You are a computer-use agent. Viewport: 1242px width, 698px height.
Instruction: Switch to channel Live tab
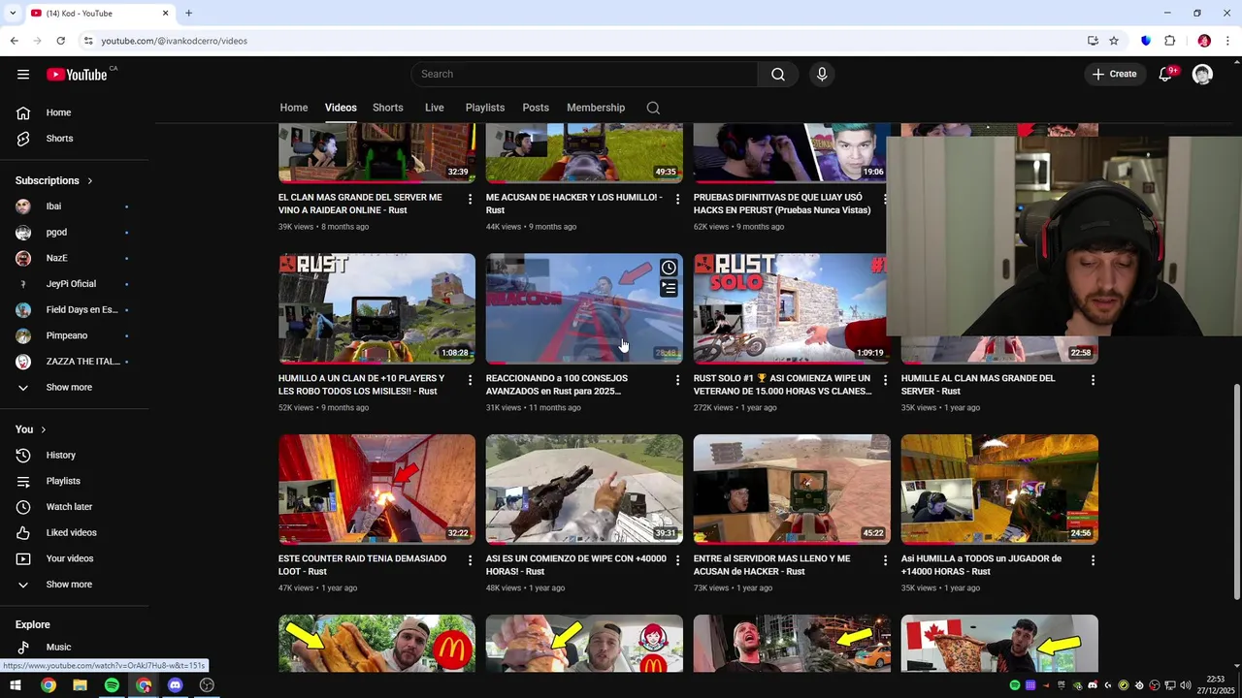pos(435,108)
